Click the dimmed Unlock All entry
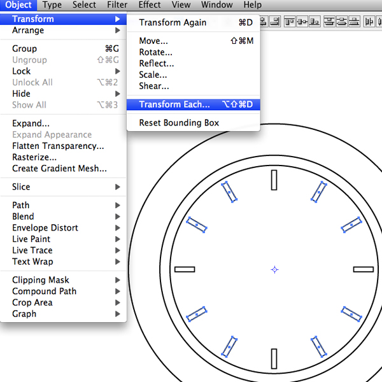 click(x=63, y=82)
